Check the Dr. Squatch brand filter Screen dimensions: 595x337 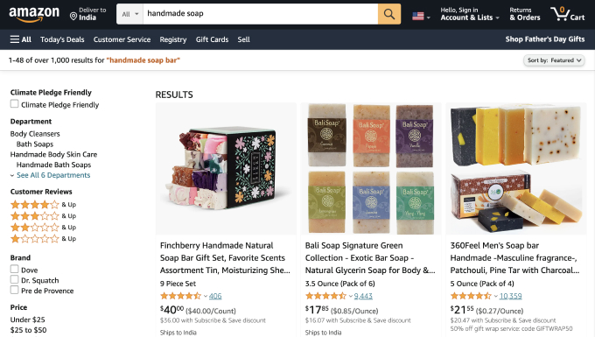(14, 279)
